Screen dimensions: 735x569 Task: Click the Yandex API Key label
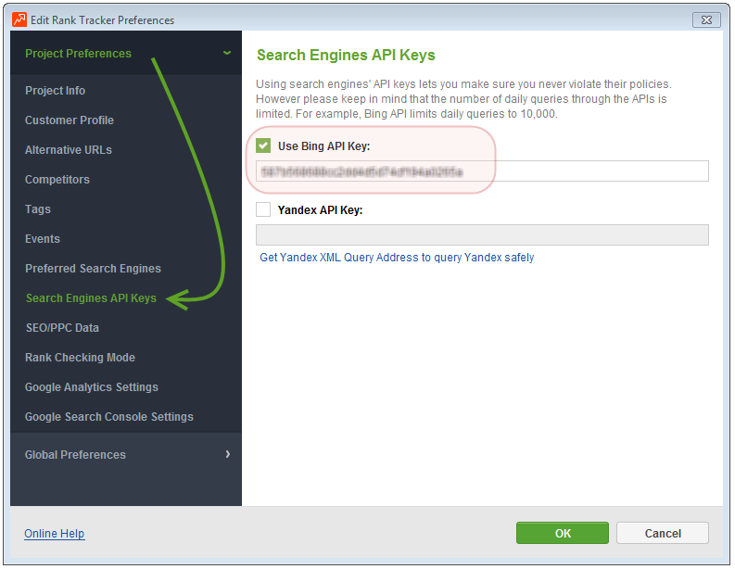click(320, 210)
